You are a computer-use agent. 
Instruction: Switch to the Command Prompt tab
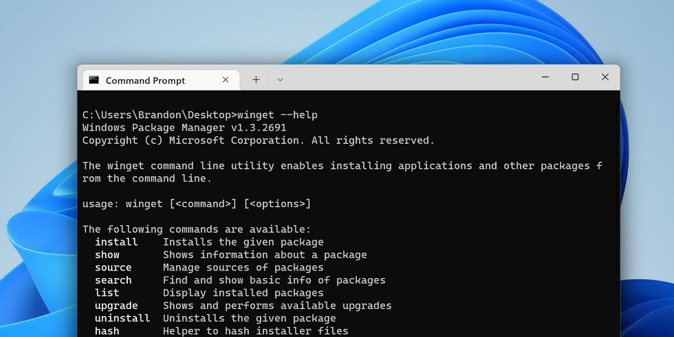(x=145, y=80)
